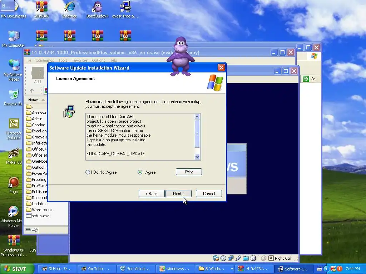Click the BonziBuddy purple gorilla character
Screen dimensions: 366x274
tap(180, 56)
